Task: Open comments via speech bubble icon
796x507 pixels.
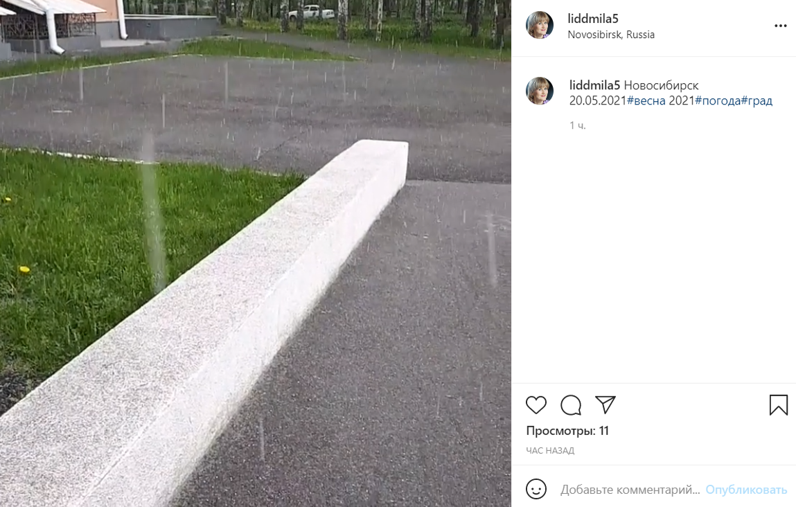Action: click(571, 405)
